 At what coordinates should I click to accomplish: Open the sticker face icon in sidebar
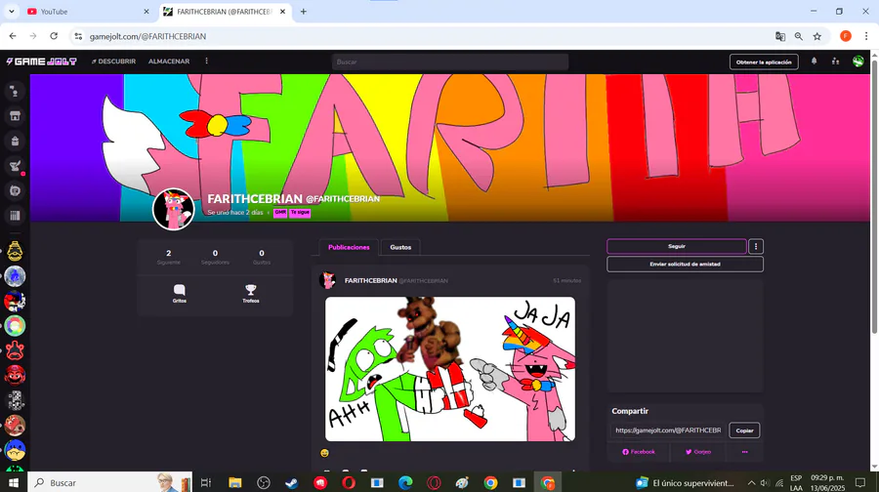point(15,190)
